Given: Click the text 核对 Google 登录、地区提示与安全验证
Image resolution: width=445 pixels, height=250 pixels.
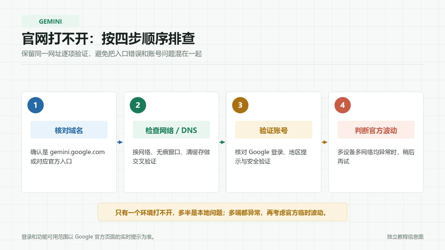Looking at the screenshot, I should coord(271,157).
